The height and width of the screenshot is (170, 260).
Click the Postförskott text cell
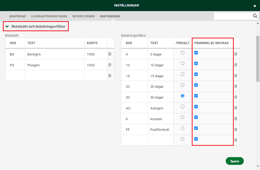(x=161, y=129)
